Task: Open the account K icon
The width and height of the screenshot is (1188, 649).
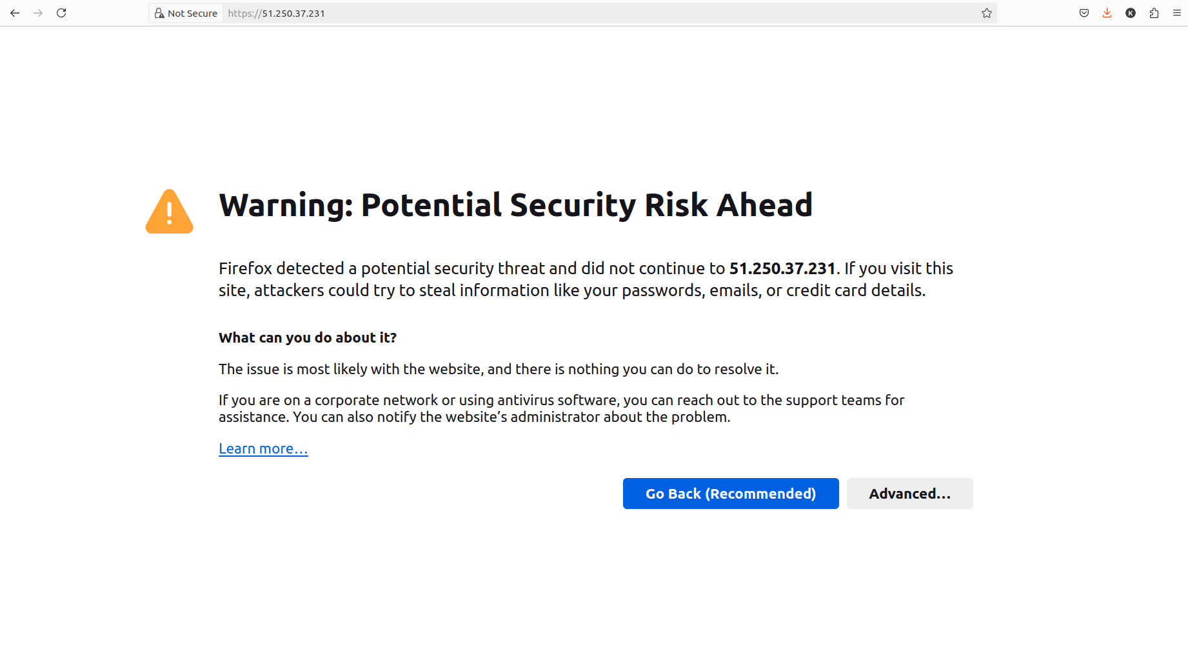Action: click(x=1131, y=13)
